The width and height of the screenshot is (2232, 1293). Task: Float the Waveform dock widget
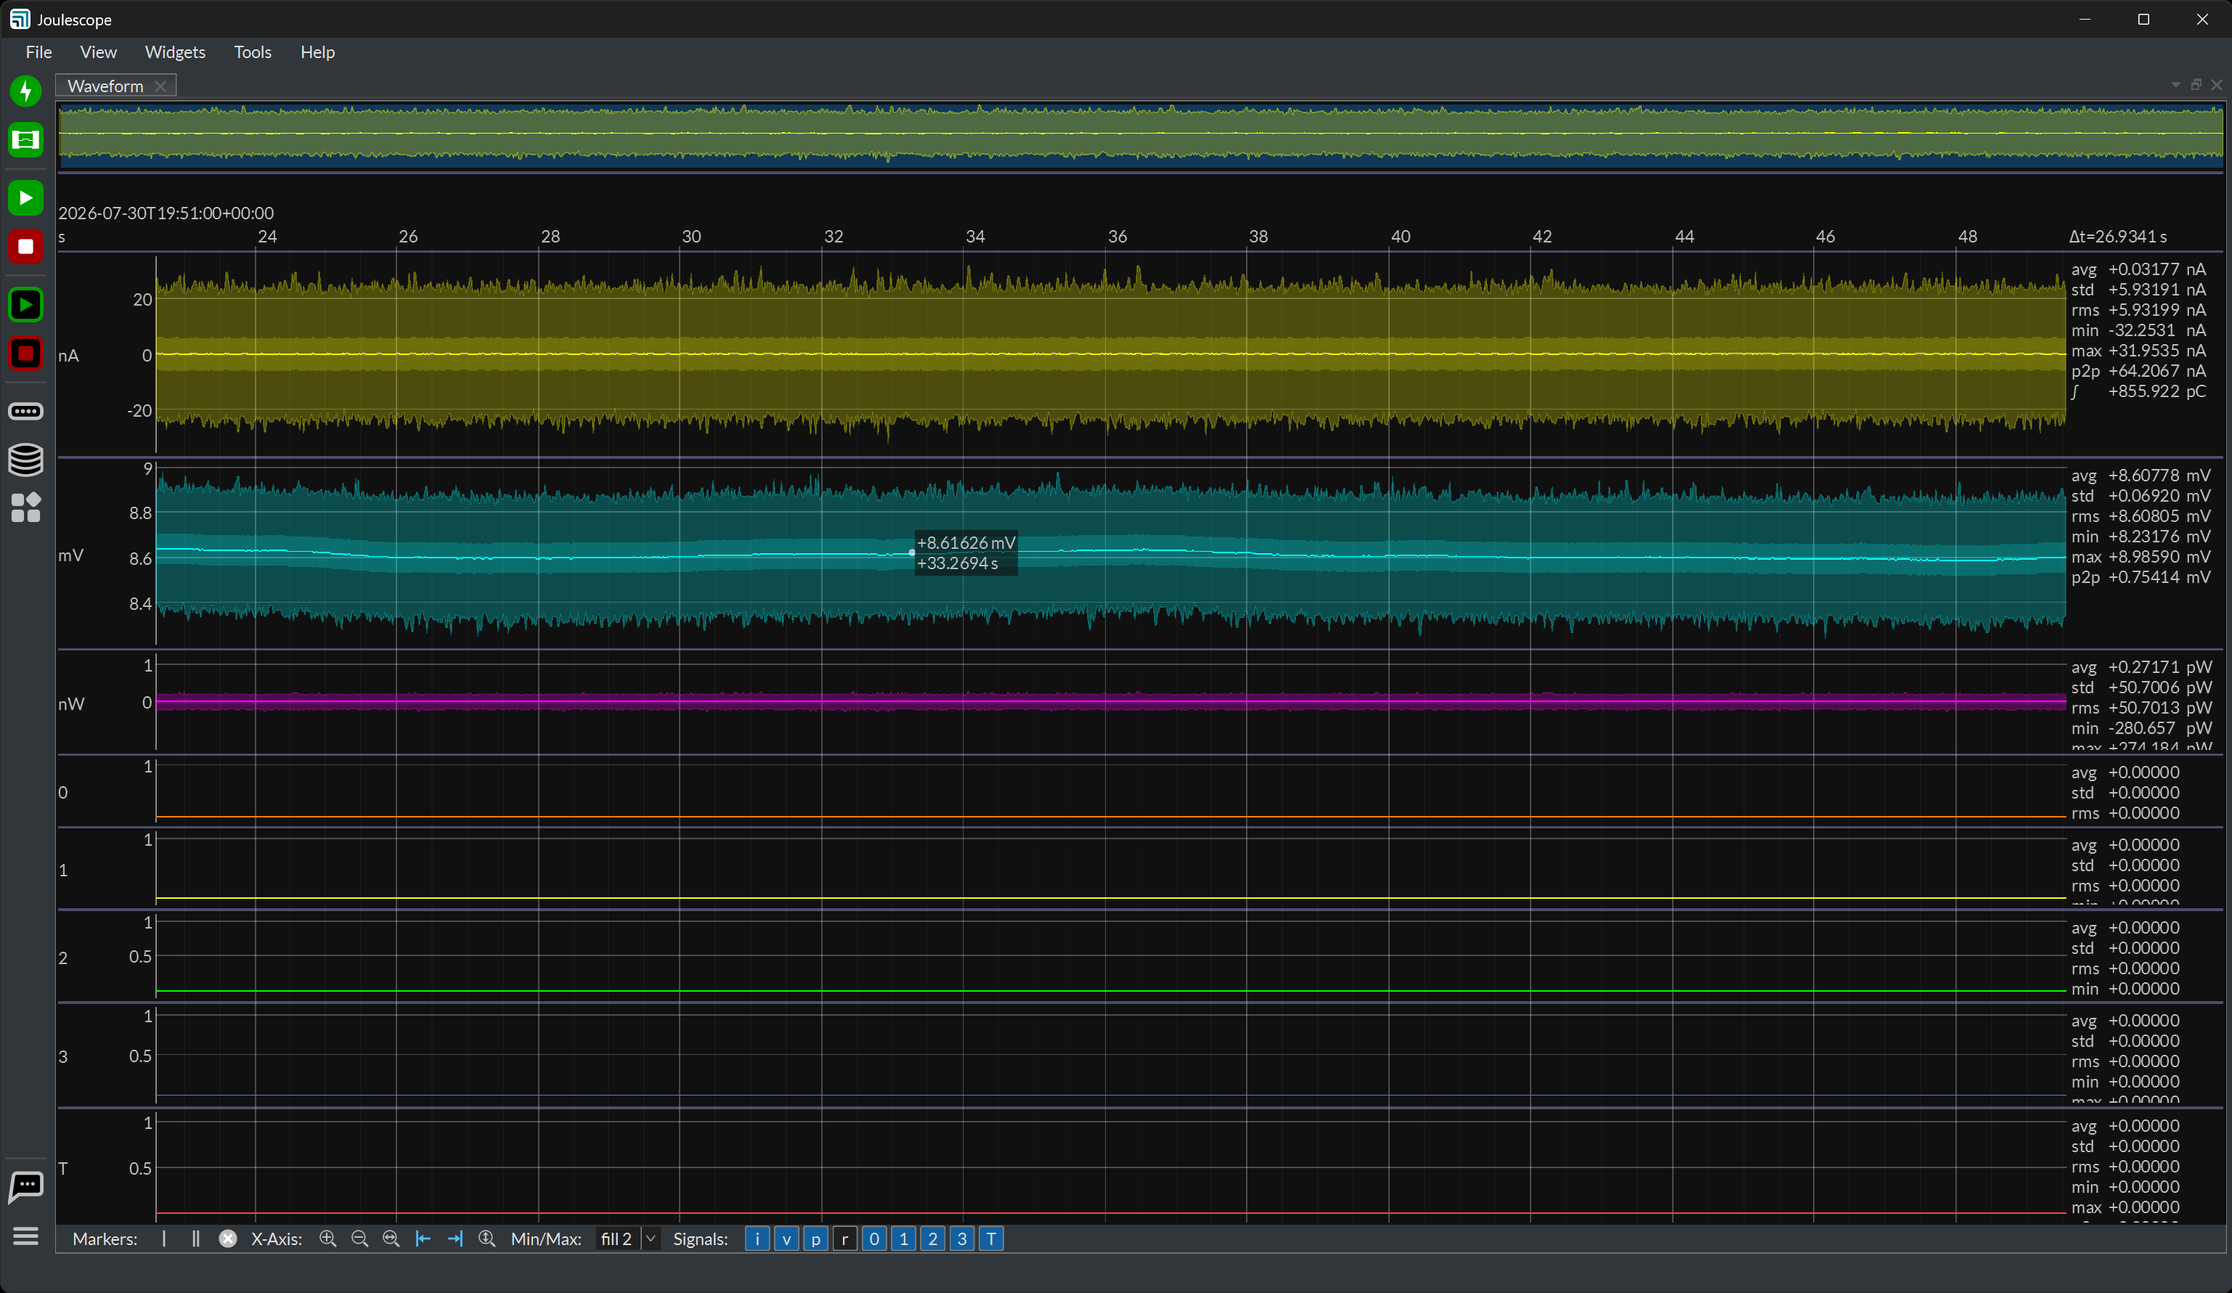pyautogui.click(x=2196, y=85)
